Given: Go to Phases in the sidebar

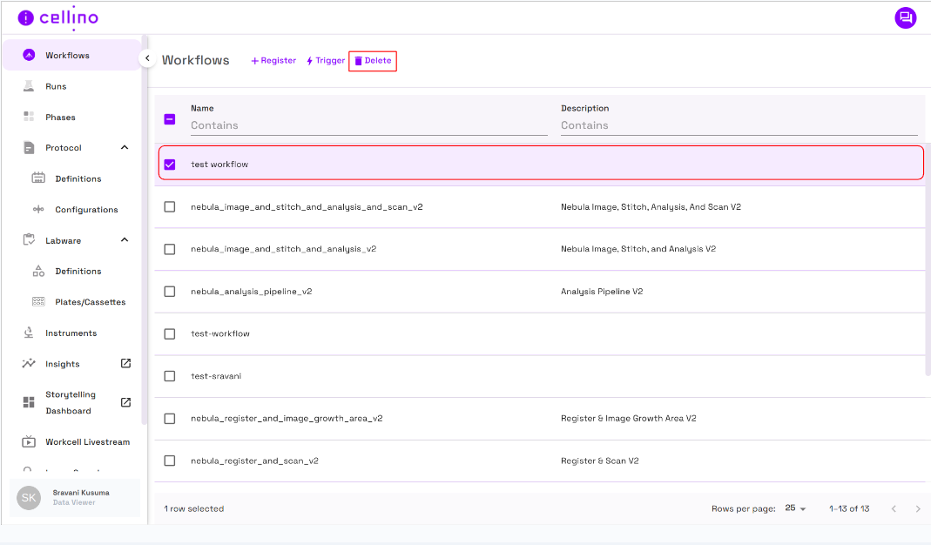Looking at the screenshot, I should (60, 118).
